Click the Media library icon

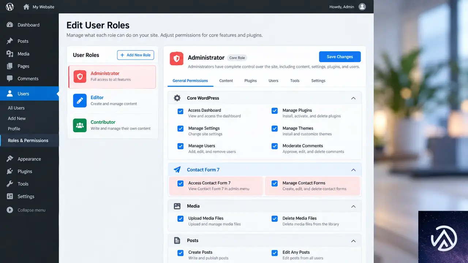[x=10, y=54]
